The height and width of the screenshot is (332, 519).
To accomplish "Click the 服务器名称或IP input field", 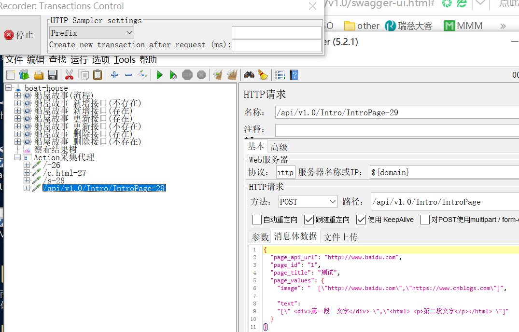I will pyautogui.click(x=444, y=172).
